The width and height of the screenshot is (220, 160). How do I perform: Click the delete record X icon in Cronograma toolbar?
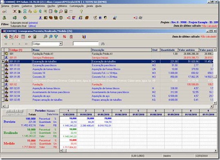tap(11, 37)
